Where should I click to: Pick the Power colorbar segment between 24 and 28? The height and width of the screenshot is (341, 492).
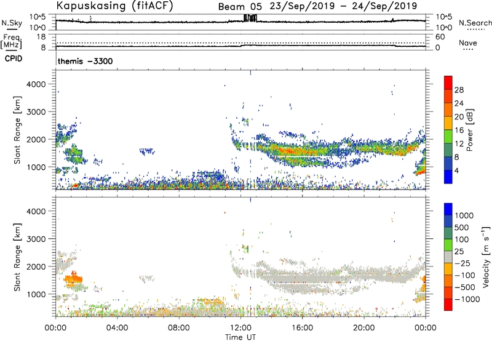pos(448,96)
